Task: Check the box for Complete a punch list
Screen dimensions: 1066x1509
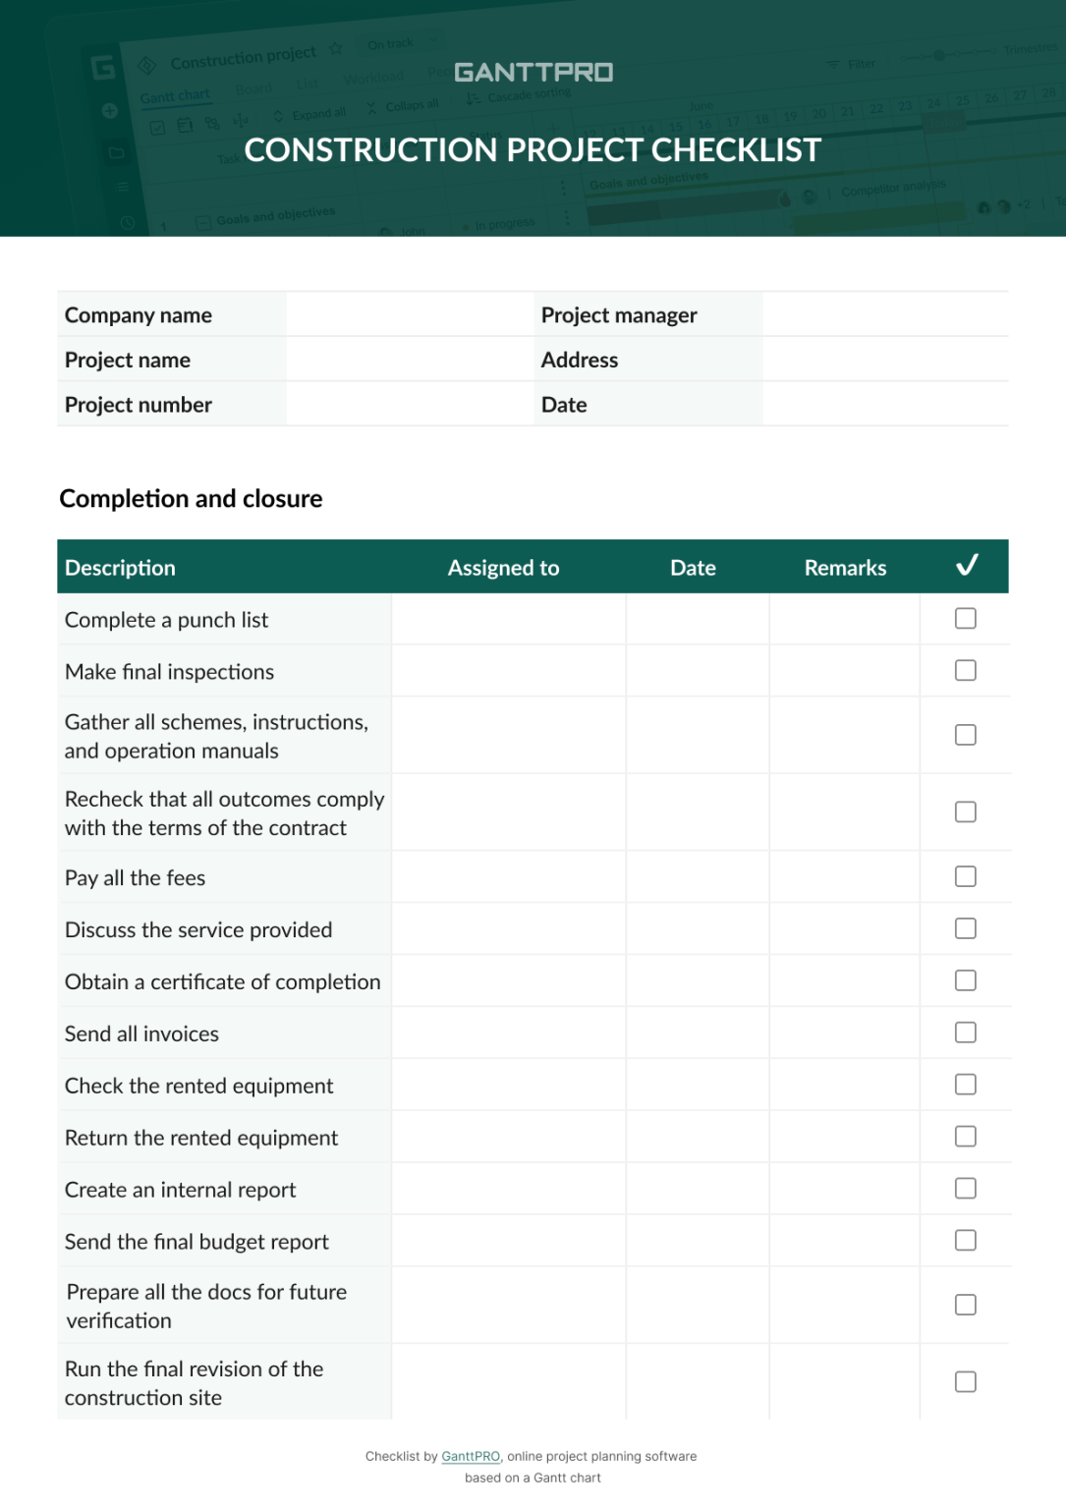Action: click(x=966, y=618)
